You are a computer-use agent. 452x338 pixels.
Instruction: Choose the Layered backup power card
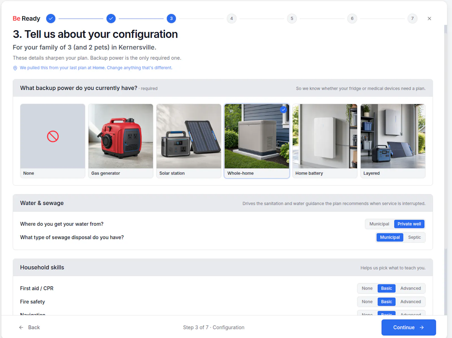pyautogui.click(x=393, y=141)
